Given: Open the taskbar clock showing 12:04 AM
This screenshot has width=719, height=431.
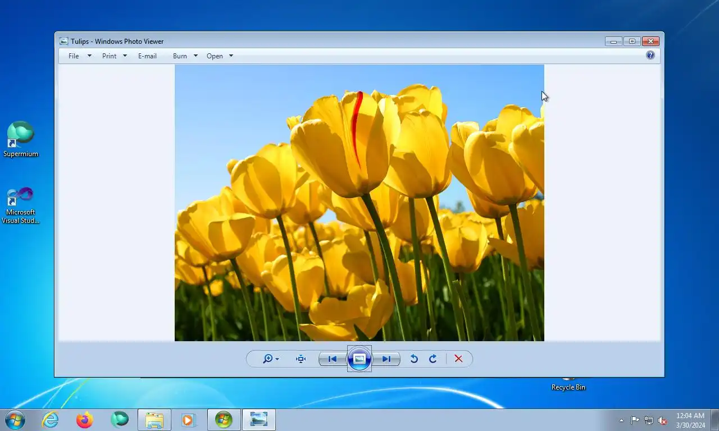Looking at the screenshot, I should [690, 420].
